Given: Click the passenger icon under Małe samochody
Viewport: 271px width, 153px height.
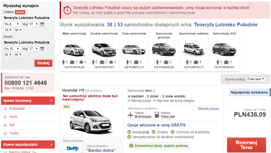Looking at the screenshot, I should pos(63,62).
